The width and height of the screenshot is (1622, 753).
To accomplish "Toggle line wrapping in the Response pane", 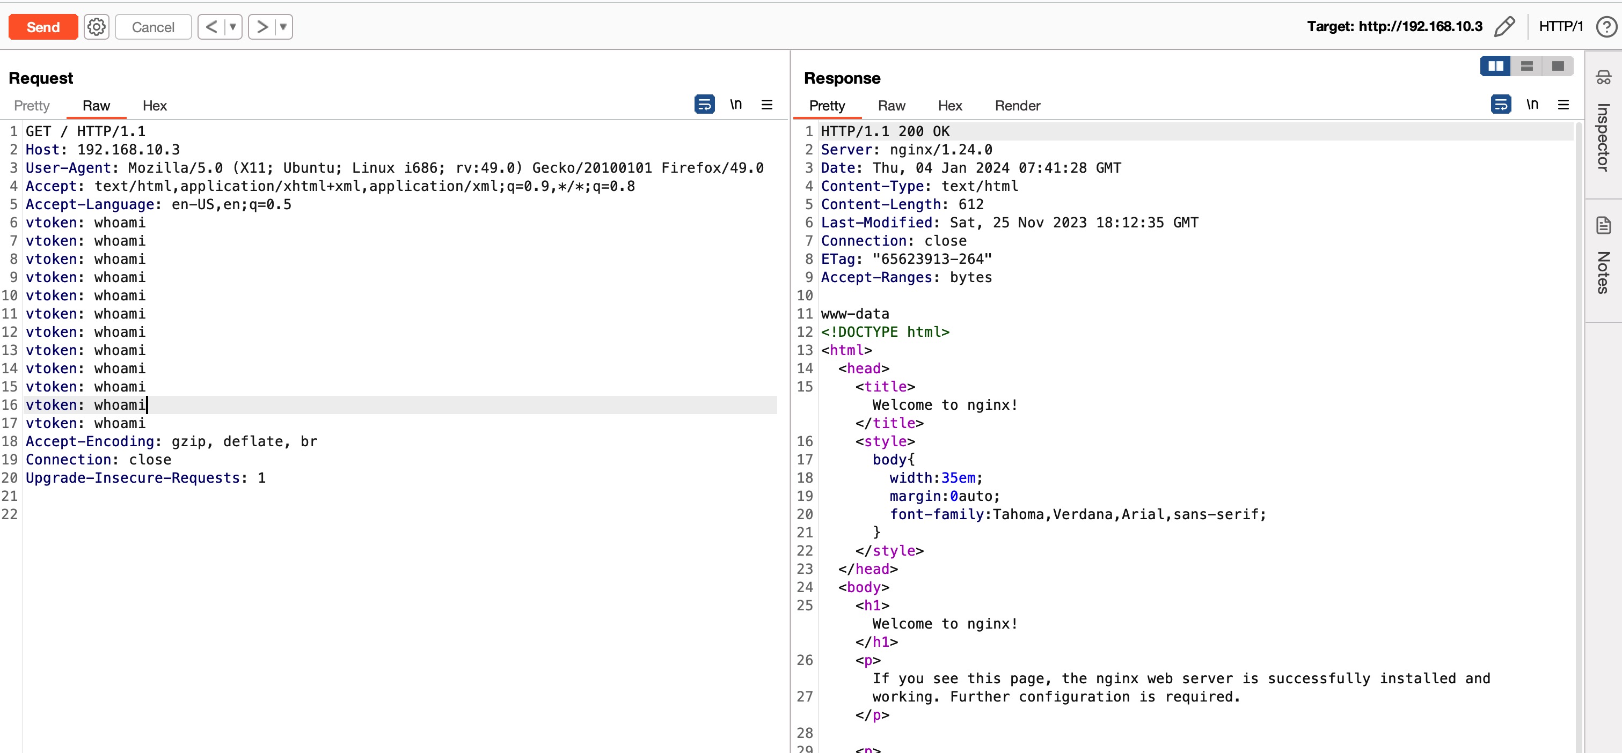I will 1501,105.
